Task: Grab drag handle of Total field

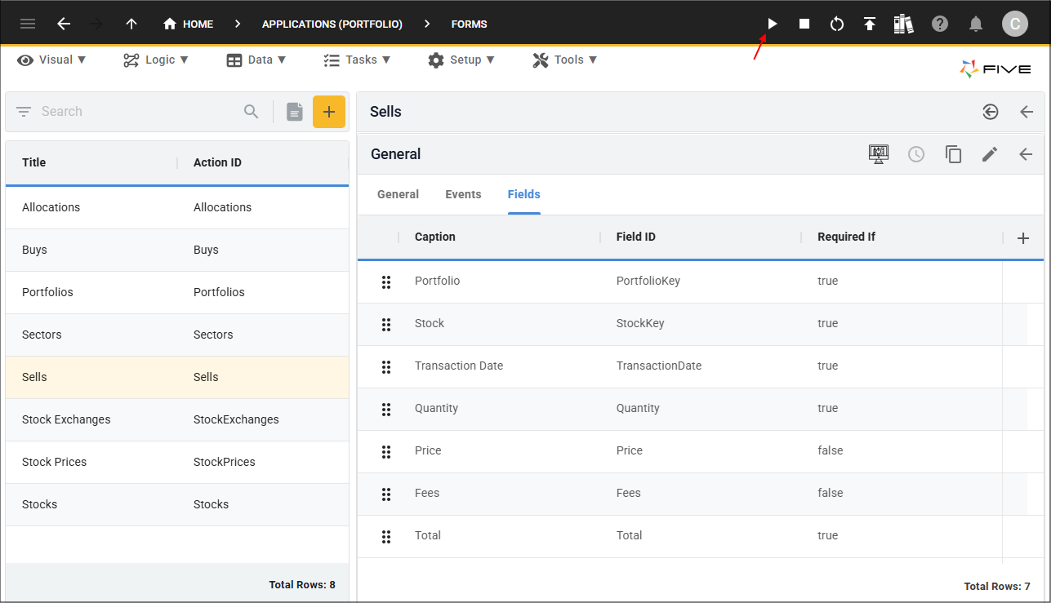Action: [x=386, y=536]
